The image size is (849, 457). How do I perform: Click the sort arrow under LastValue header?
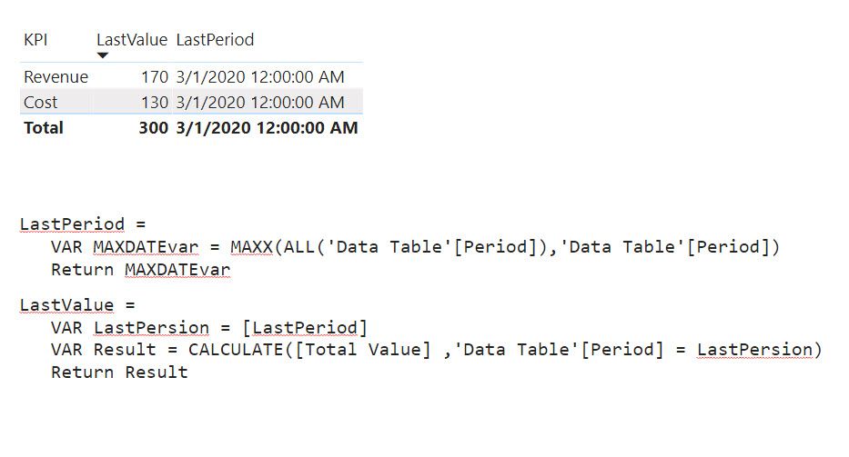[x=103, y=55]
